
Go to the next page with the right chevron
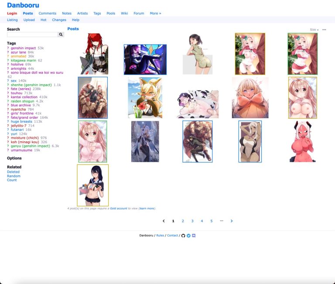pyautogui.click(x=232, y=221)
